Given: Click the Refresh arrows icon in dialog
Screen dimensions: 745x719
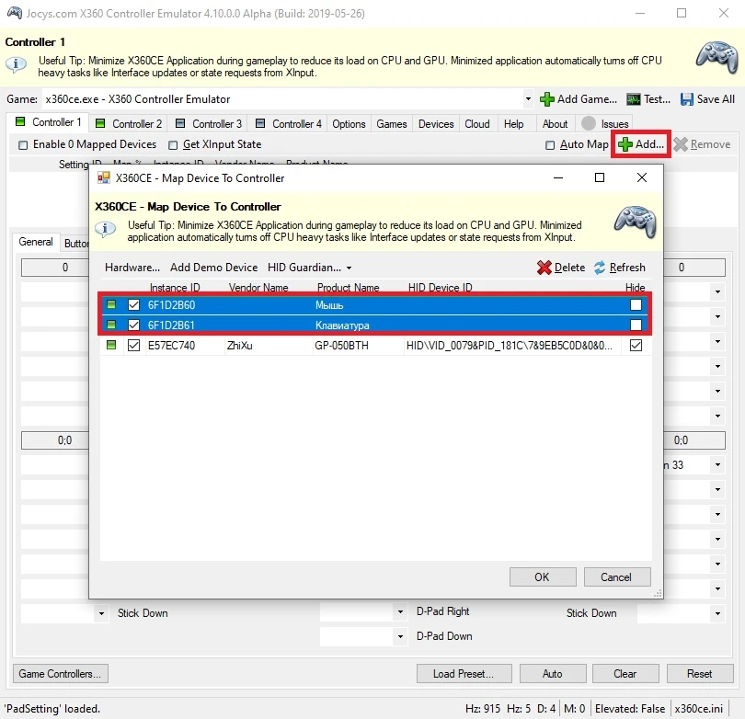Looking at the screenshot, I should coord(600,268).
